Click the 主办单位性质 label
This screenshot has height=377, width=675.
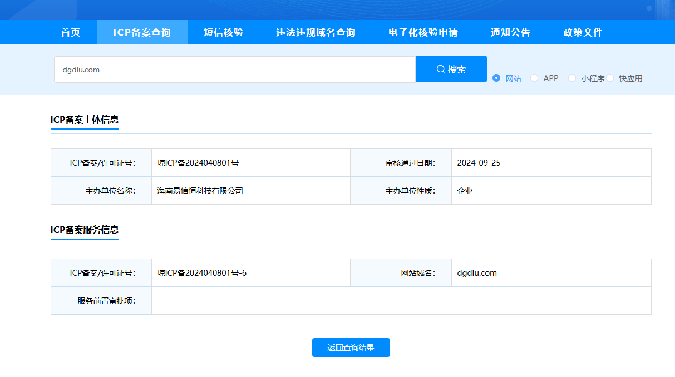410,191
